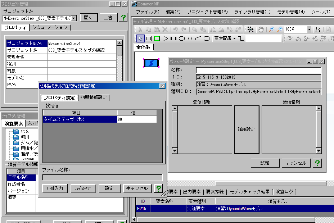Select the 河川 folder in library tree
Image resolution: width=334 pixels, height=223 pixels.
click(25, 137)
